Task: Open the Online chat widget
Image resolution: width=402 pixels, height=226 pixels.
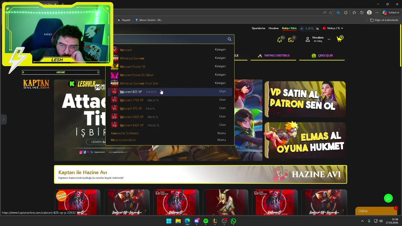Action: coord(376,211)
